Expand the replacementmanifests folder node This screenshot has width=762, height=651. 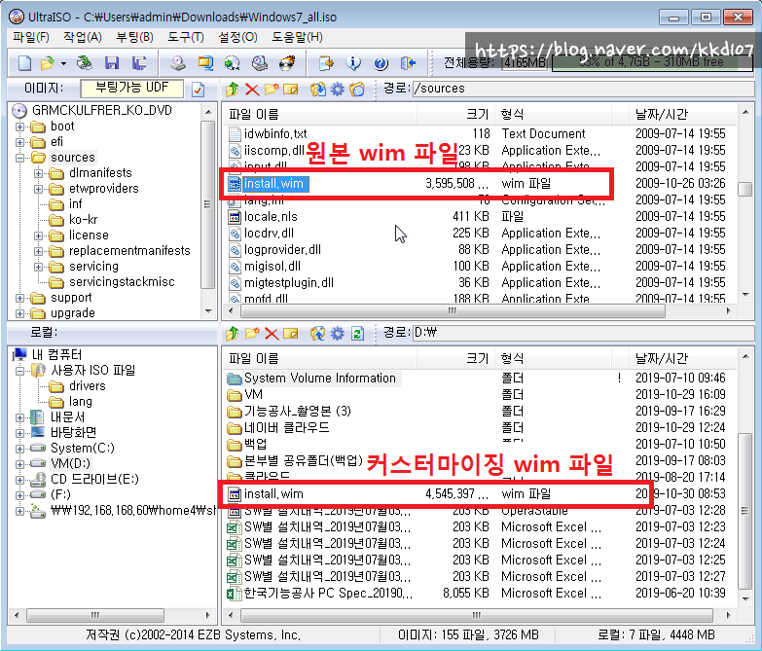click(38, 251)
